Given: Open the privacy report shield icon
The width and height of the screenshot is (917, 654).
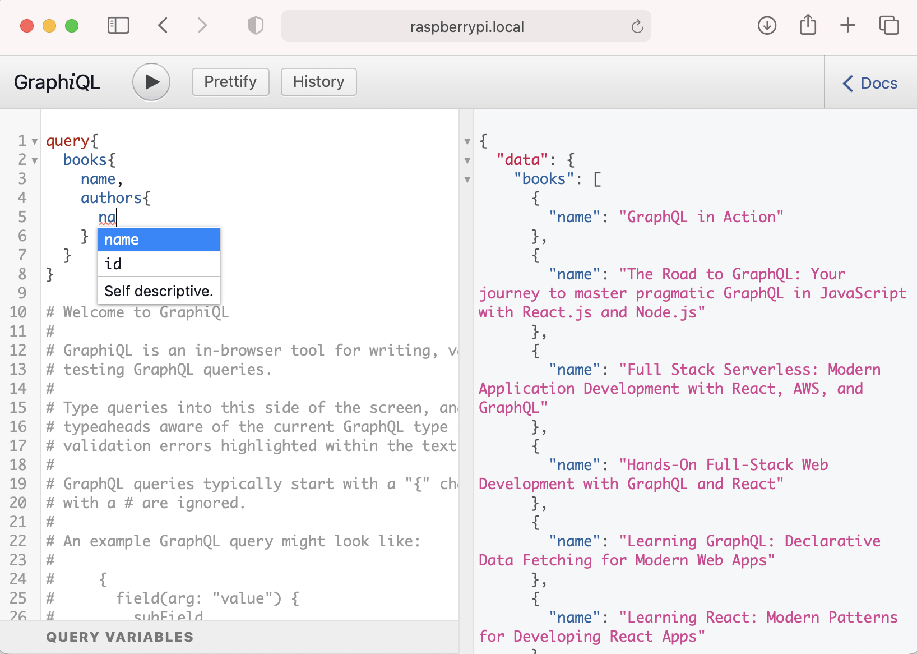Looking at the screenshot, I should [x=256, y=25].
